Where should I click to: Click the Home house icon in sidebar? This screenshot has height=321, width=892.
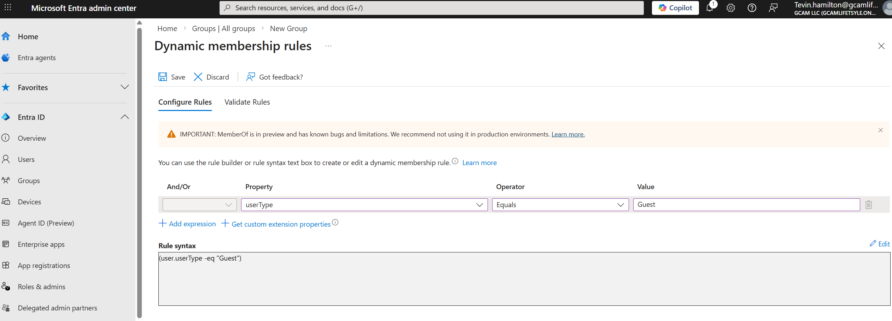click(x=6, y=36)
